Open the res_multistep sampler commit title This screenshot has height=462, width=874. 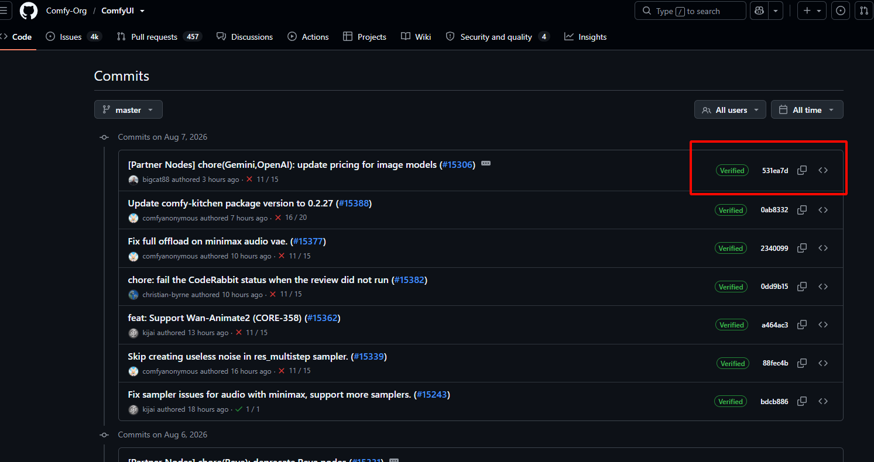click(238, 357)
